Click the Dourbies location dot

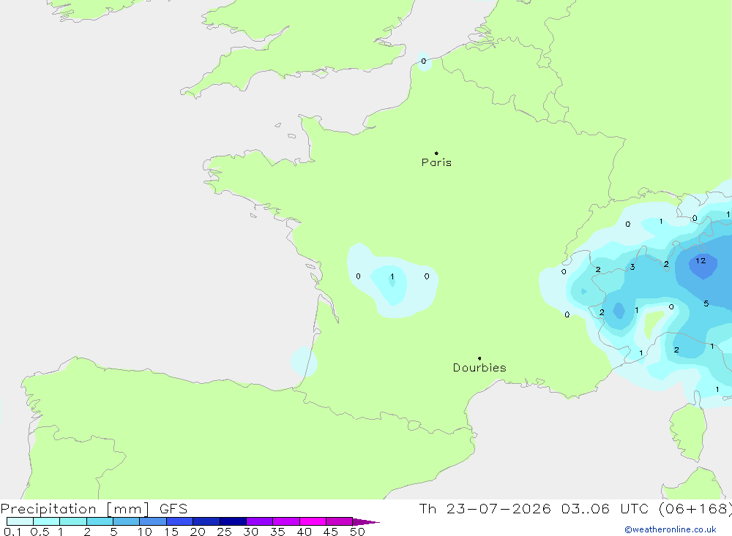point(479,358)
